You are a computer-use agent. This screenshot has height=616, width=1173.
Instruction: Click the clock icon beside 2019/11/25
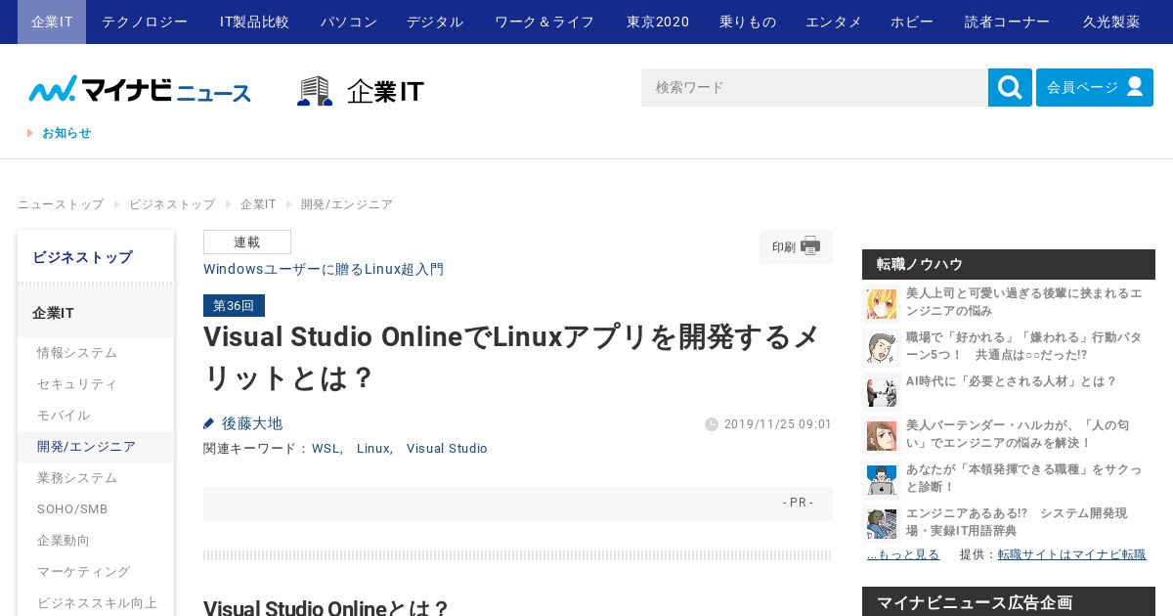tap(711, 424)
